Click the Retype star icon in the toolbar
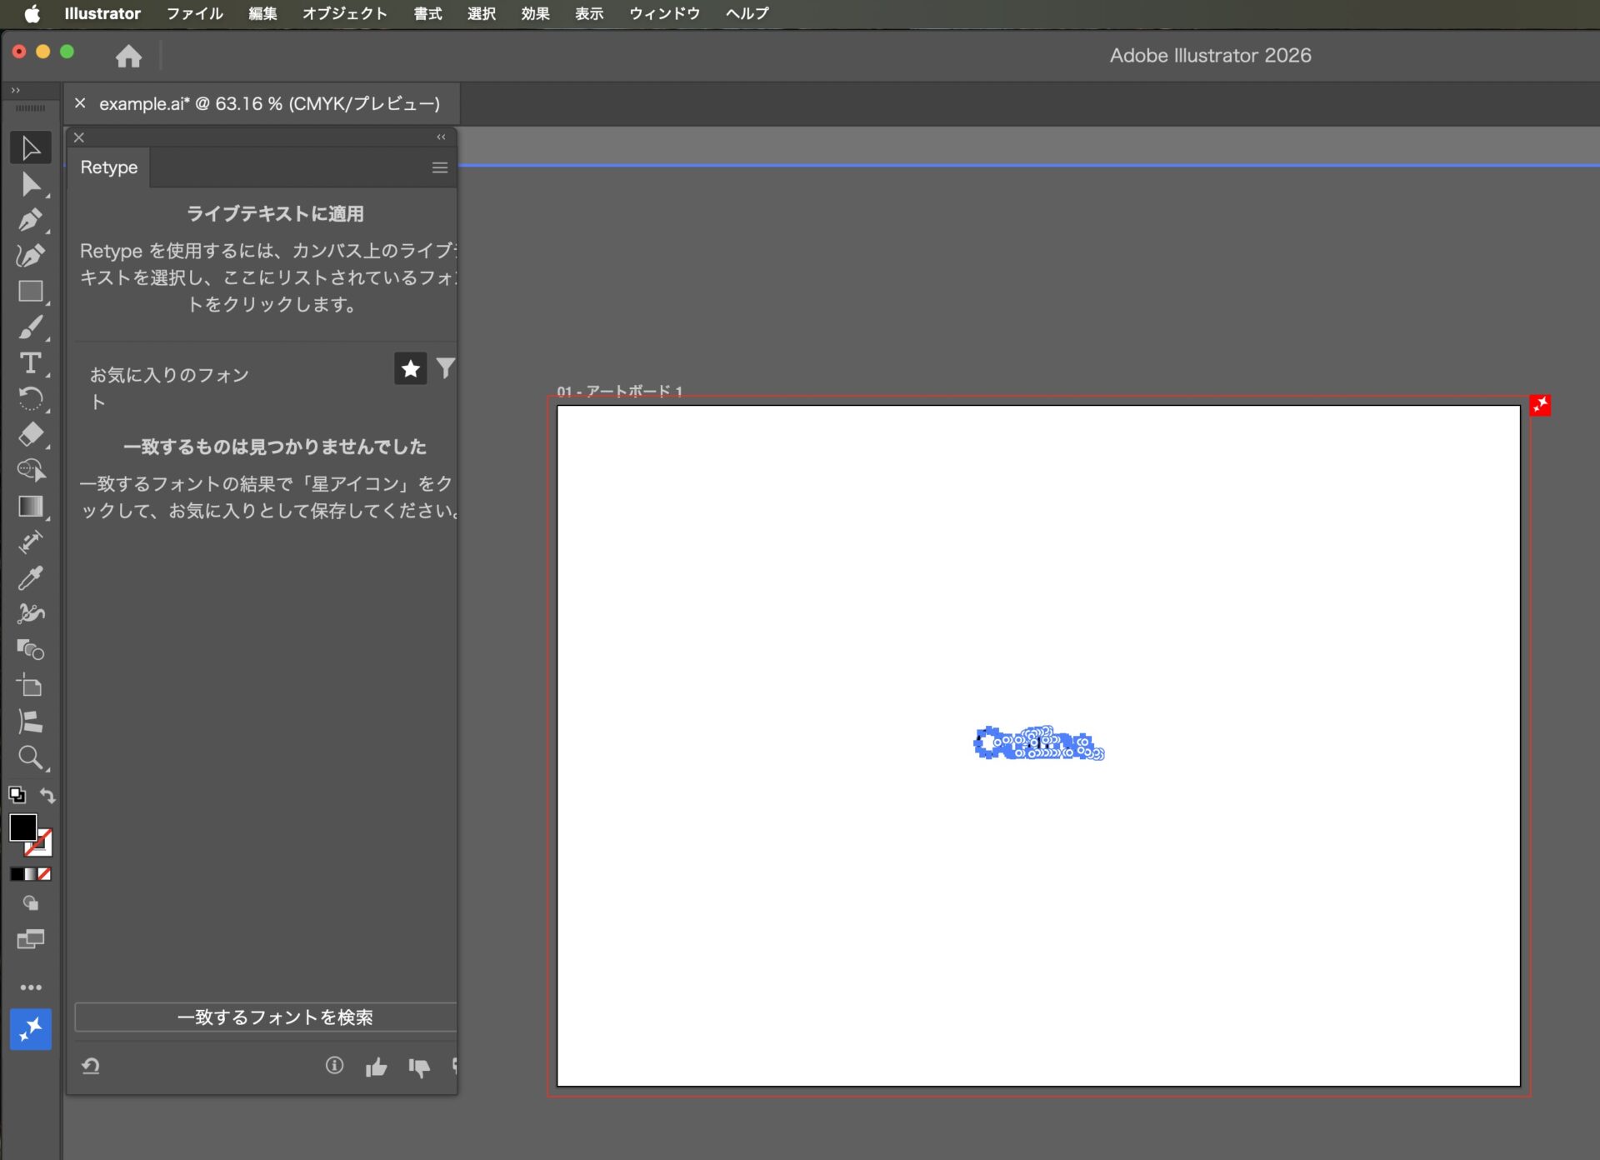Screen dimensions: 1600x1160 (x=30, y=1029)
